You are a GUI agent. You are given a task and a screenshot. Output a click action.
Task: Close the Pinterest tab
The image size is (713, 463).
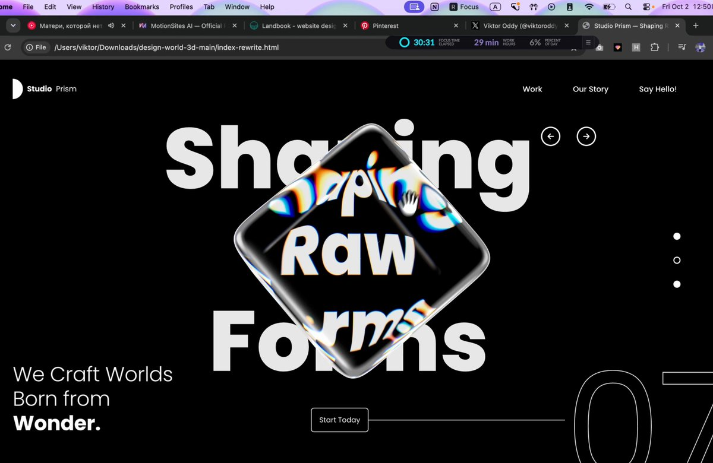pyautogui.click(x=456, y=26)
